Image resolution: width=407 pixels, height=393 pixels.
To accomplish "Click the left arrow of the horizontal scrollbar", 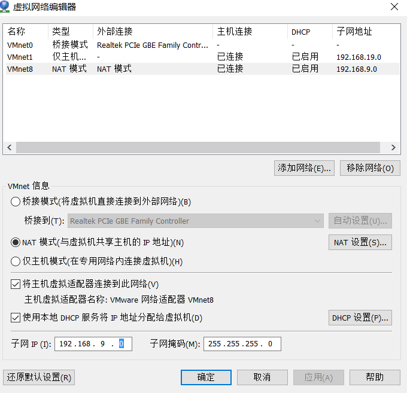I will click(10, 148).
